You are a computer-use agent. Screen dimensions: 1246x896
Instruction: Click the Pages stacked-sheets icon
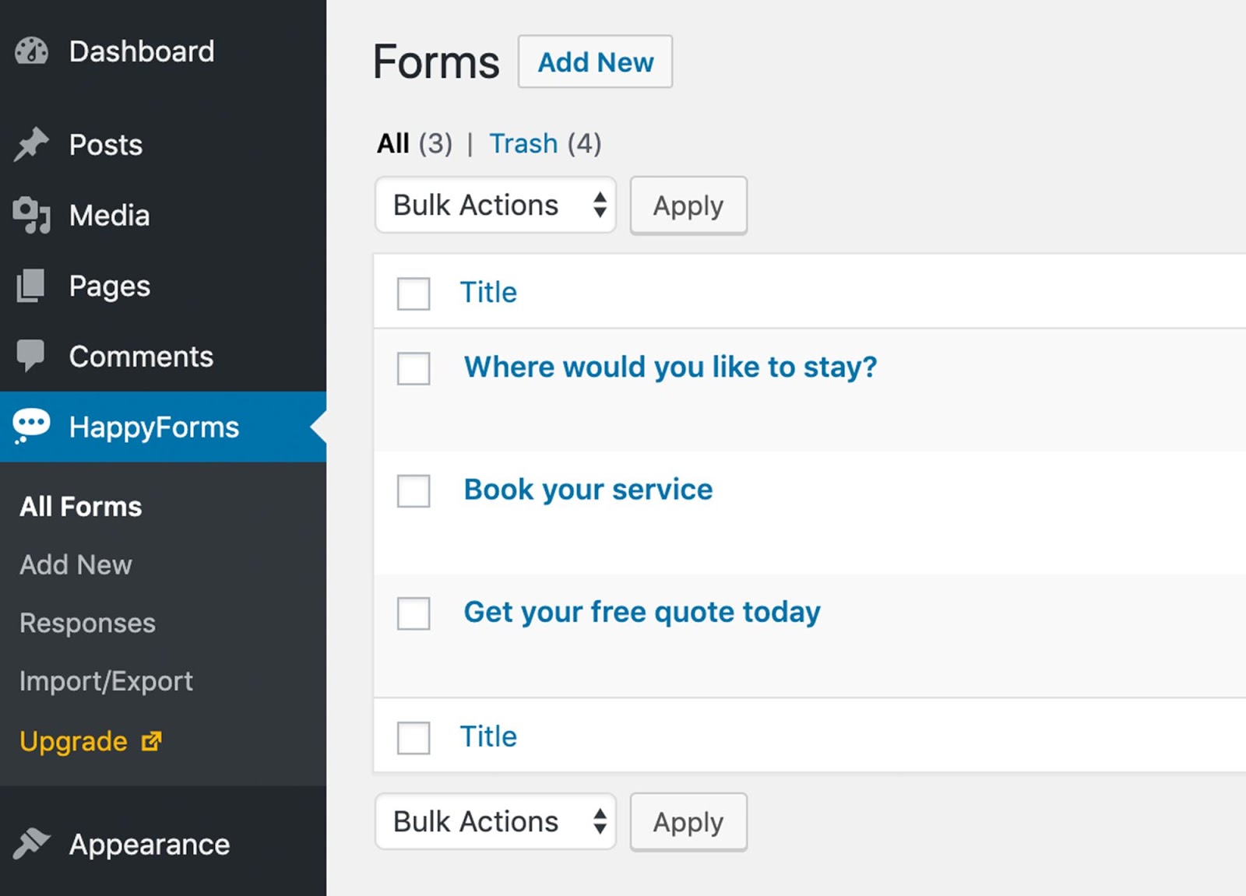click(31, 286)
